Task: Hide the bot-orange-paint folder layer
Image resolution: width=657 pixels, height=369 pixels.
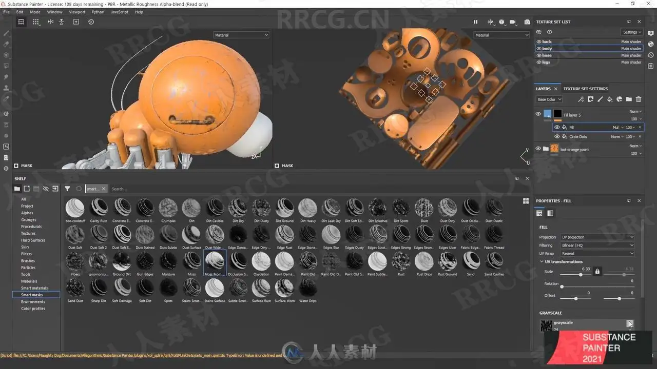Action: pos(538,149)
